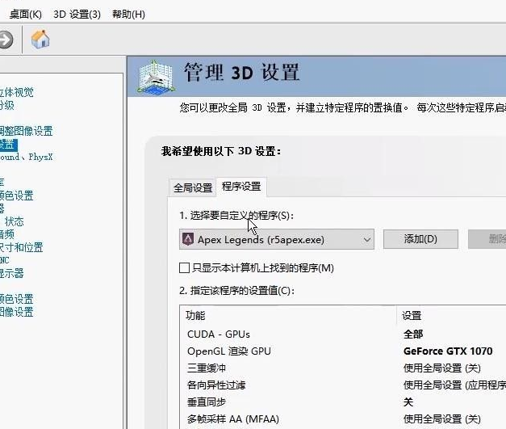Open the PhysX item in sidebar
The width and height of the screenshot is (506, 429).
26,157
